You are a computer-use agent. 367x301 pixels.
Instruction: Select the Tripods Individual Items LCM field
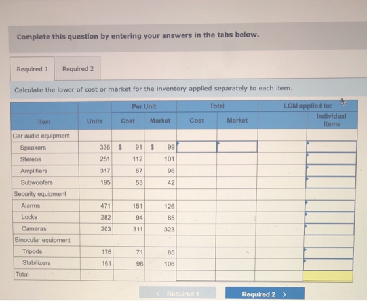pyautogui.click(x=328, y=252)
